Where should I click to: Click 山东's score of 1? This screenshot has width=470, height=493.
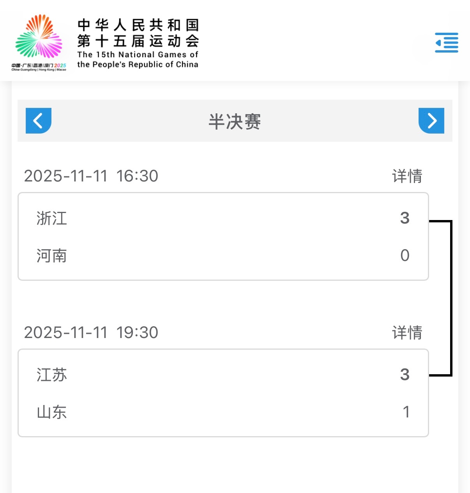pyautogui.click(x=406, y=412)
